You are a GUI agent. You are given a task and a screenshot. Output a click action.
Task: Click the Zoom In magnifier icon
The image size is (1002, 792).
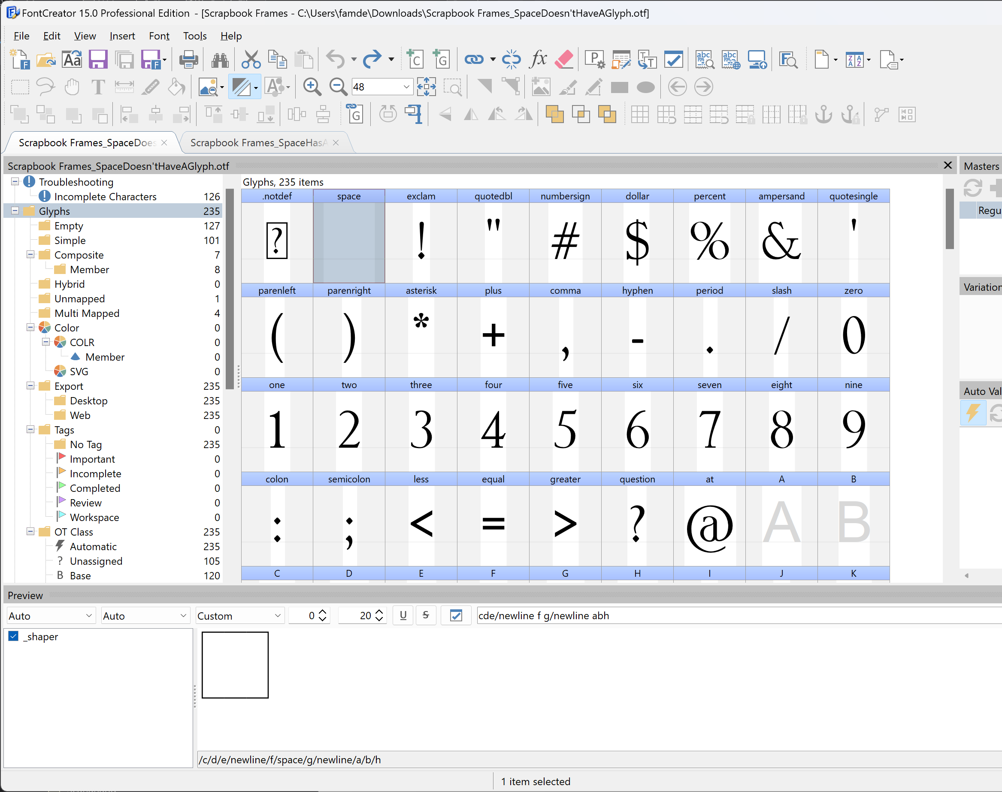pos(312,87)
